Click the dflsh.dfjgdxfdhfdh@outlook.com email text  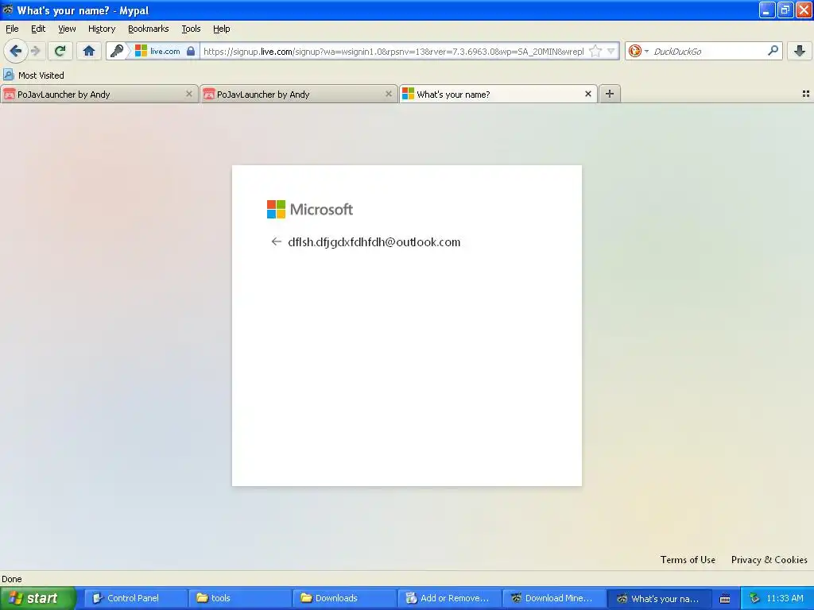point(374,241)
